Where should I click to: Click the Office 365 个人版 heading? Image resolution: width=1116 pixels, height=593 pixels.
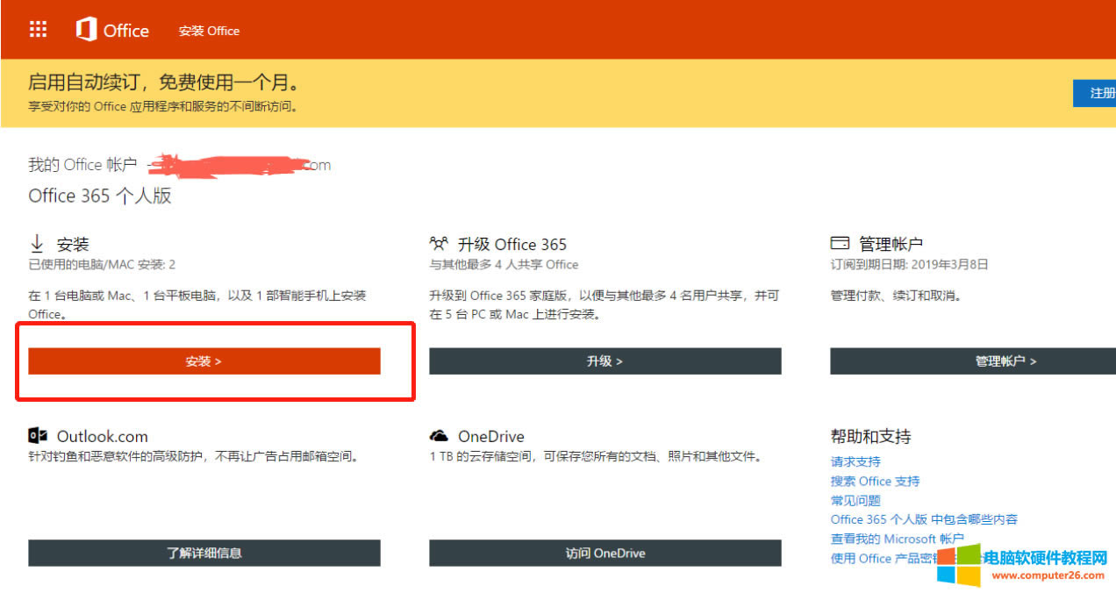(100, 196)
